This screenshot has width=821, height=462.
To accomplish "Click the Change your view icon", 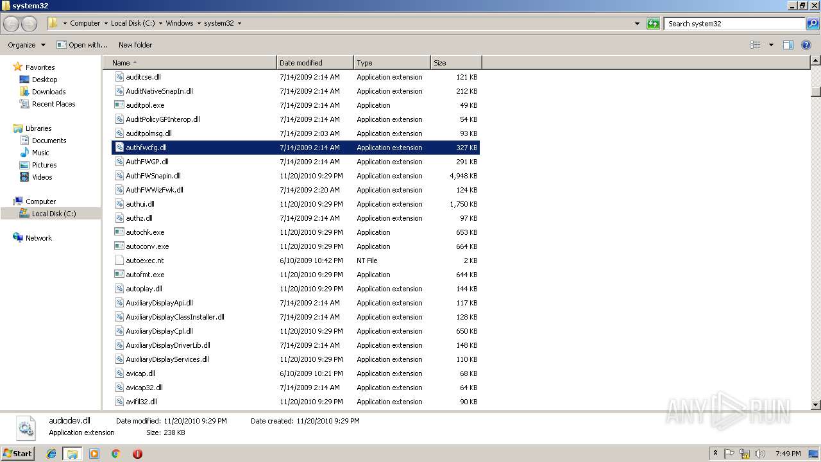I will [756, 45].
